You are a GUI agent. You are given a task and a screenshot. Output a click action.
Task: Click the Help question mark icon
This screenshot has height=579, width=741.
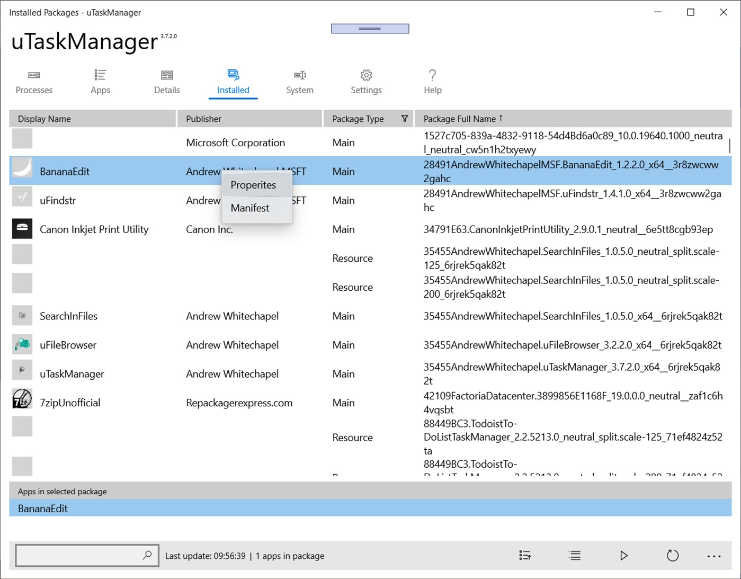coord(432,81)
